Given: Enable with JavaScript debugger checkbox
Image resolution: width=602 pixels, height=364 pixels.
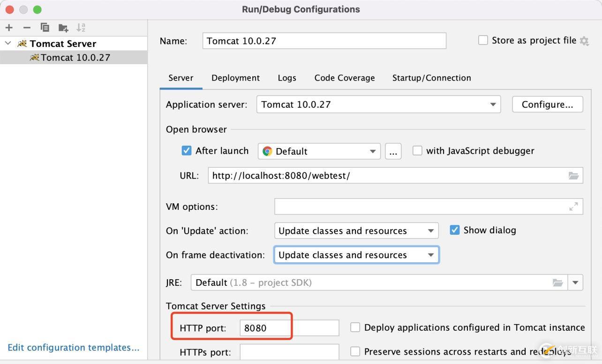Looking at the screenshot, I should coord(417,150).
